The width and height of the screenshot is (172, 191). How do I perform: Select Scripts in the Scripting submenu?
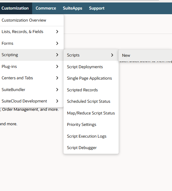coord(91,55)
